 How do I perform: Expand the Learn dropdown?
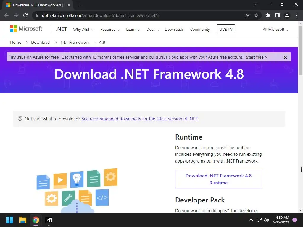(133, 30)
